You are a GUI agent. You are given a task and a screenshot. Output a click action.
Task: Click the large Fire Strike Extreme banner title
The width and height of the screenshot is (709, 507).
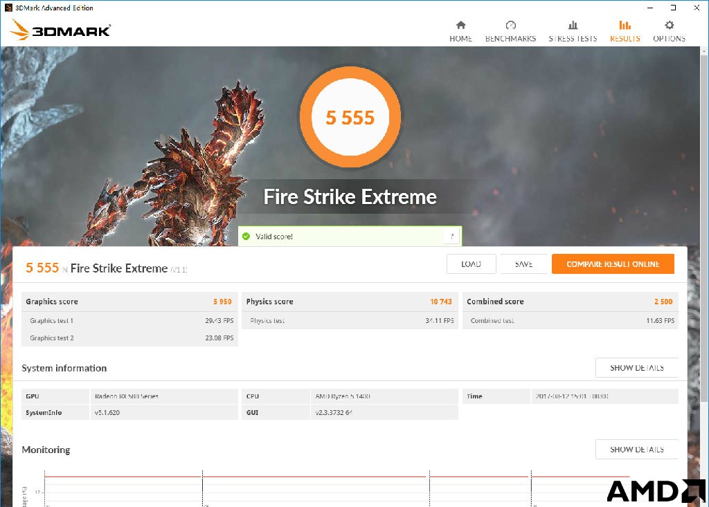(350, 196)
